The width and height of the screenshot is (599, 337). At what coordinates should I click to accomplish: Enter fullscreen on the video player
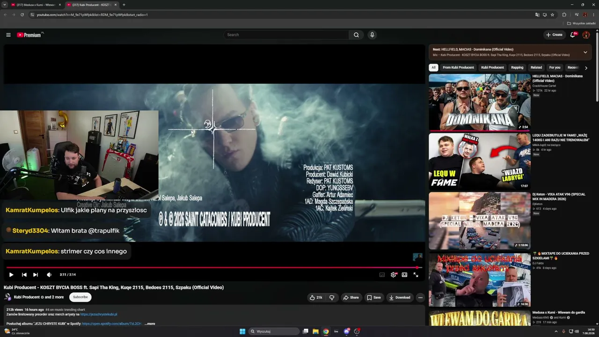[x=416, y=275]
